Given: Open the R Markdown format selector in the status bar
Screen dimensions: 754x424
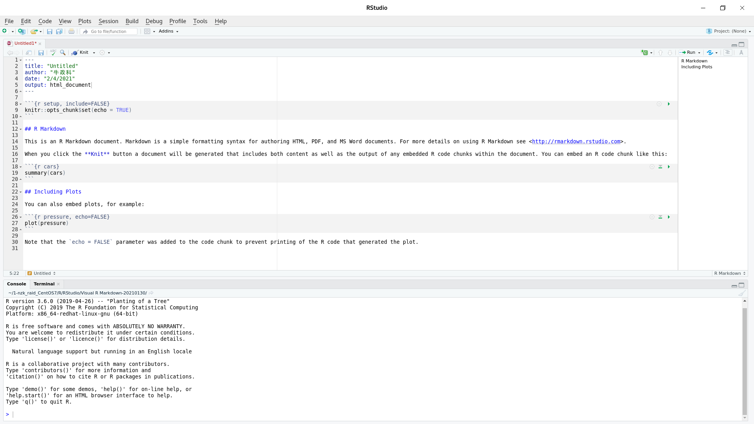Looking at the screenshot, I should [x=729, y=273].
